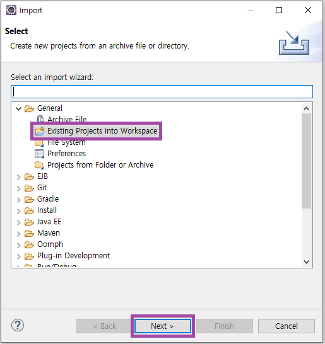This screenshot has width=325, height=344.
Task: Click the Git folder icon
Action: tap(29, 188)
